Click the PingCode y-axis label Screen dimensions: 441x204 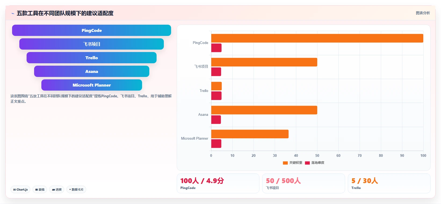(x=200, y=43)
